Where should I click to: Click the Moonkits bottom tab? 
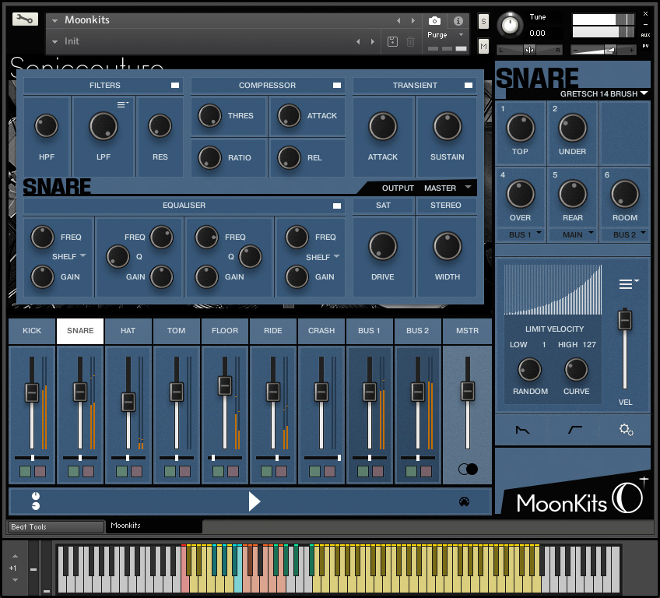click(154, 526)
